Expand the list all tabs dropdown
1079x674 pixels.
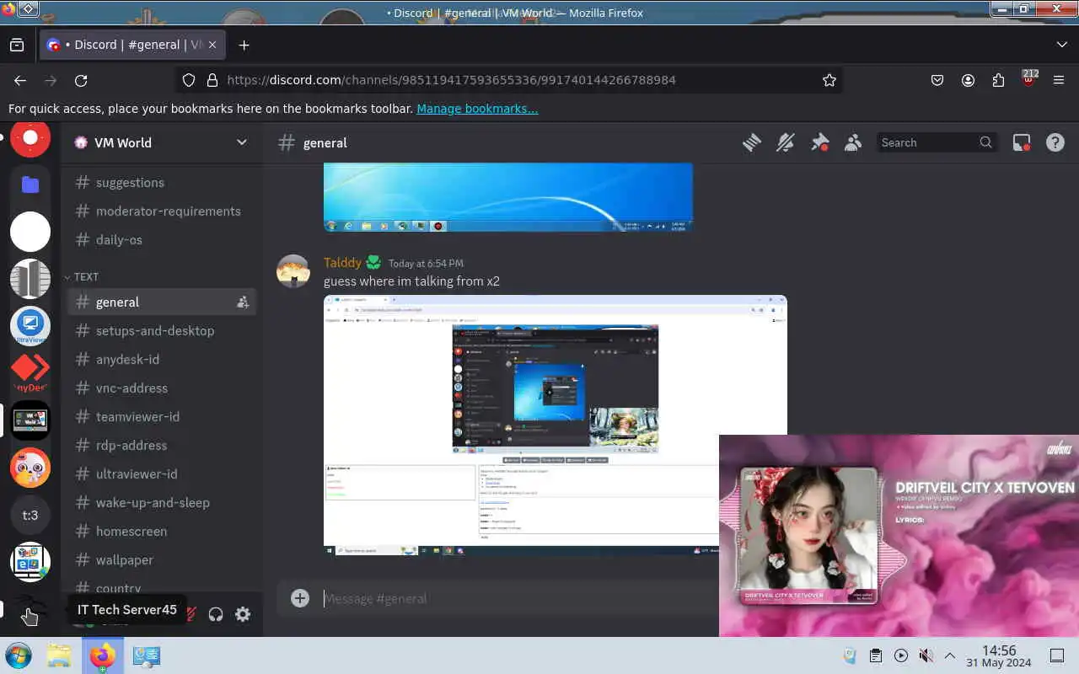(x=1062, y=45)
